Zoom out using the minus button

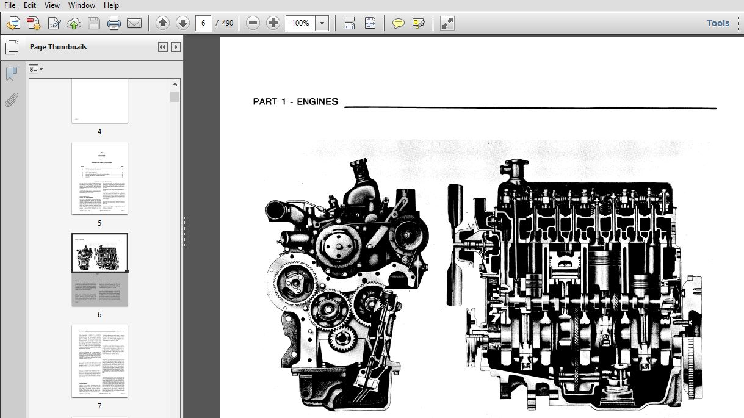(x=253, y=23)
